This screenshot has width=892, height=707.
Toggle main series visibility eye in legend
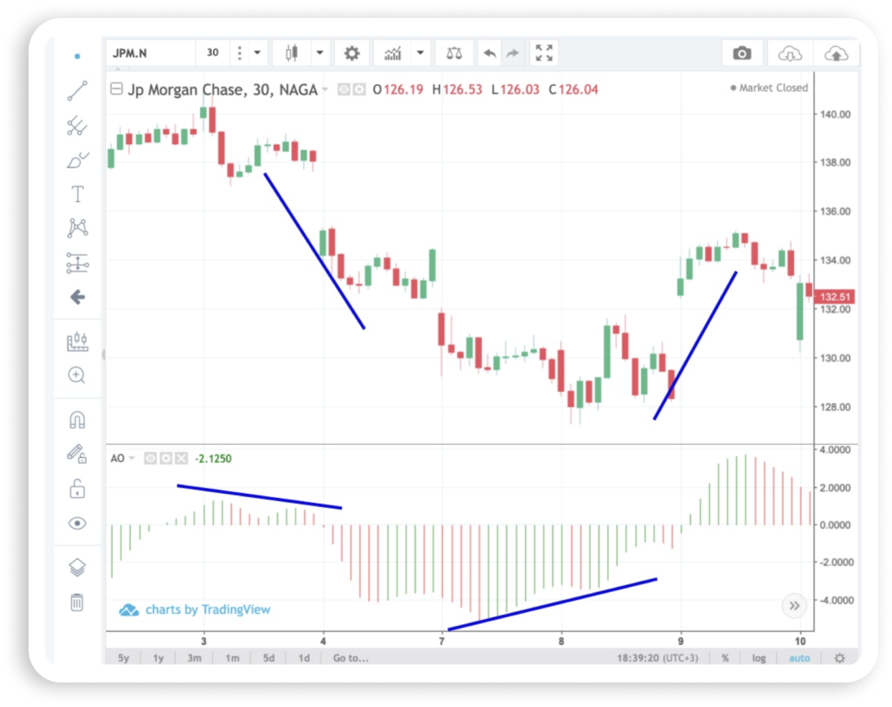tap(344, 89)
